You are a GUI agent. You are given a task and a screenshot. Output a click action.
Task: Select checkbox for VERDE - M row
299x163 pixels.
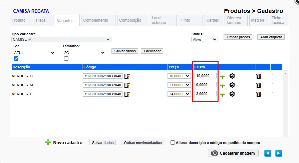click(x=274, y=85)
